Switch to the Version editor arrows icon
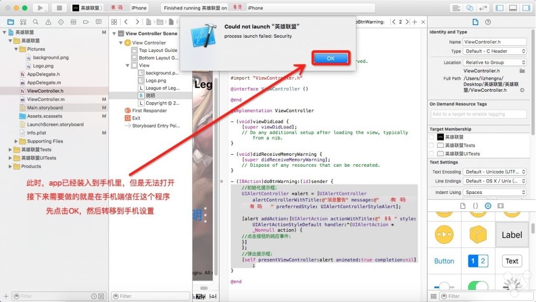This screenshot has height=302, width=536. (x=483, y=8)
